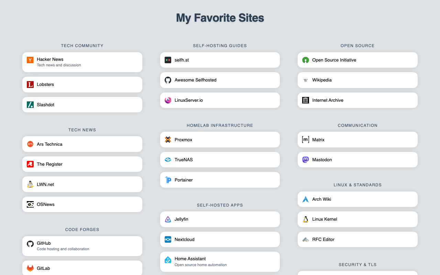Open the GitLab link
Image resolution: width=440 pixels, height=275 pixels.
click(x=82, y=268)
